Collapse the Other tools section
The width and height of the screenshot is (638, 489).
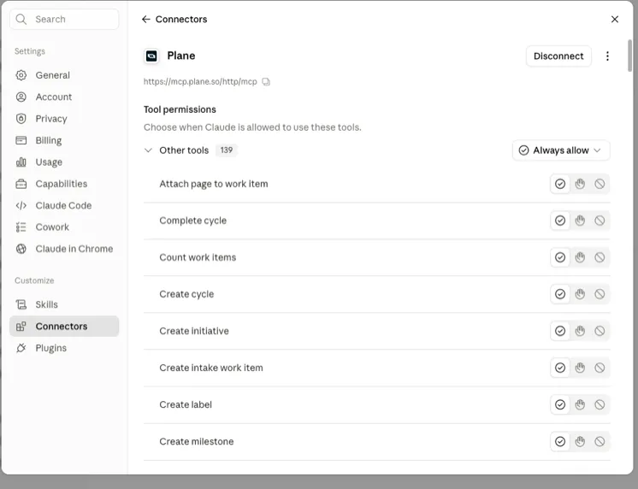click(148, 150)
